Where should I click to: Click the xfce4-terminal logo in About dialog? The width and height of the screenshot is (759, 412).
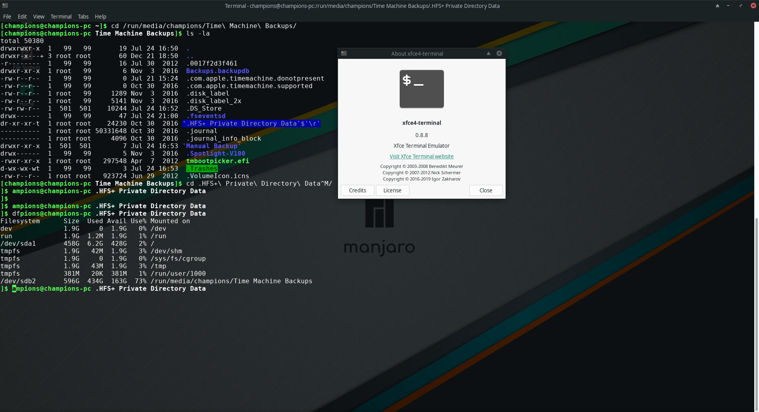pyautogui.click(x=421, y=89)
